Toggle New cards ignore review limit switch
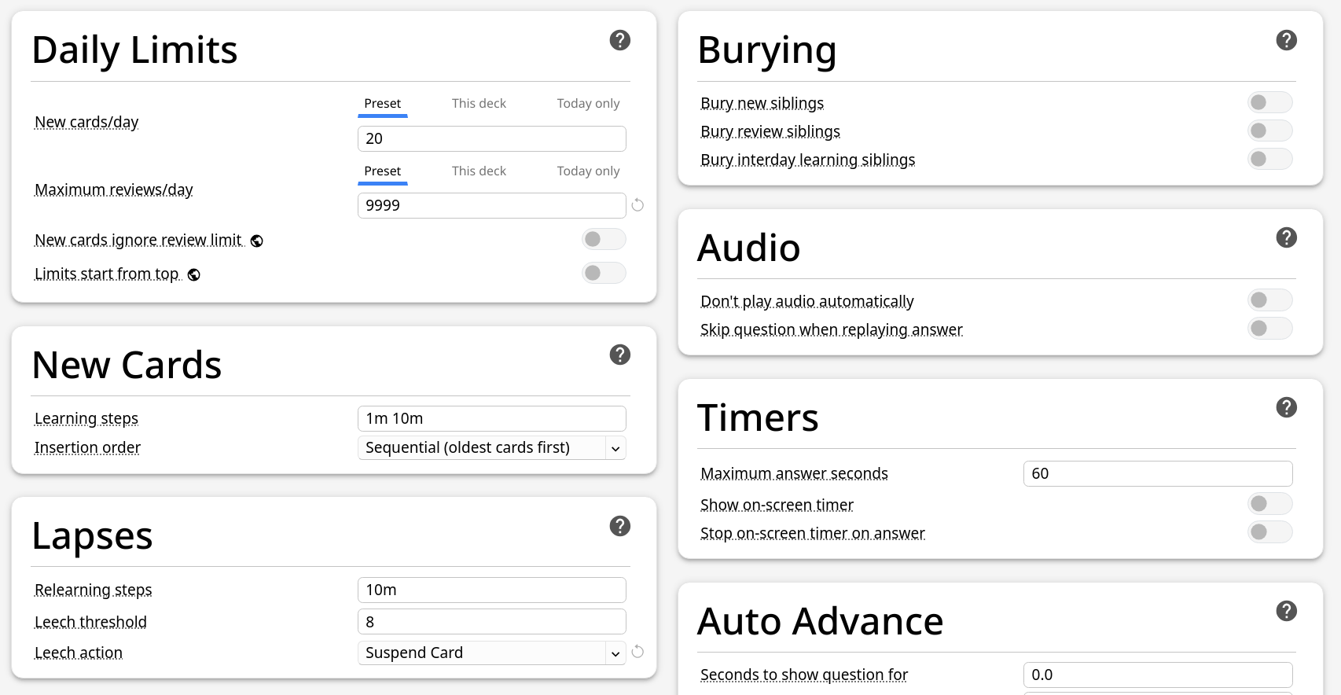 coord(604,239)
